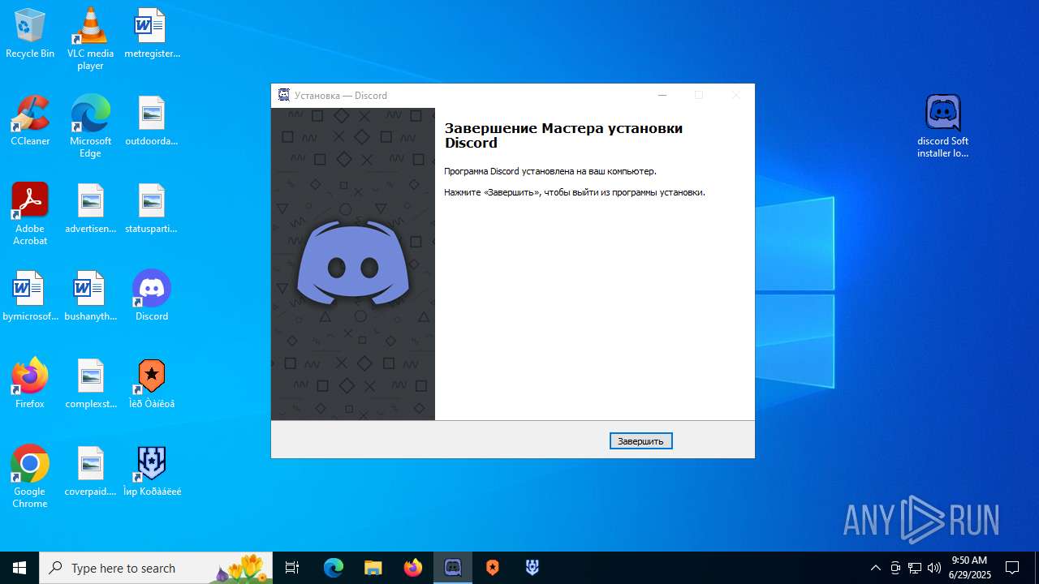The height and width of the screenshot is (584, 1039).
Task: Click the taskbar search box
Action: 155,568
